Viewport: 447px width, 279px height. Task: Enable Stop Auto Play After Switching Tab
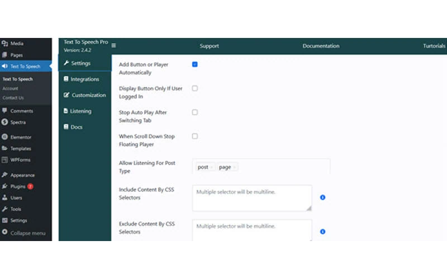click(x=195, y=112)
